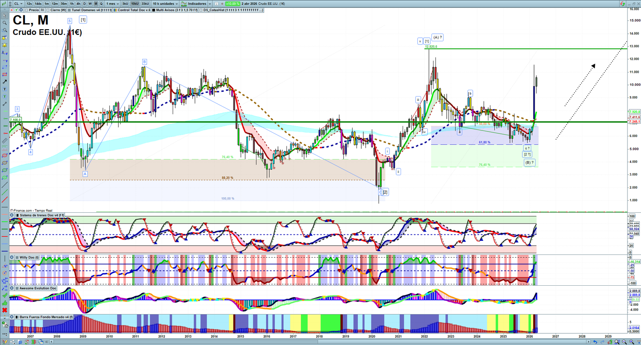Click the undo arrow in bottom bar
This screenshot has width=641, height=345.
tap(595, 342)
